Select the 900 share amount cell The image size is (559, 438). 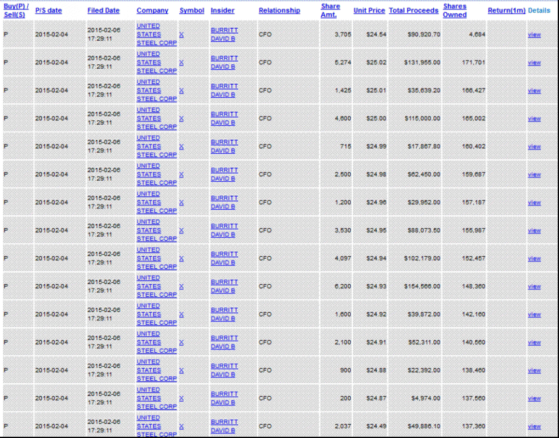[x=346, y=371]
